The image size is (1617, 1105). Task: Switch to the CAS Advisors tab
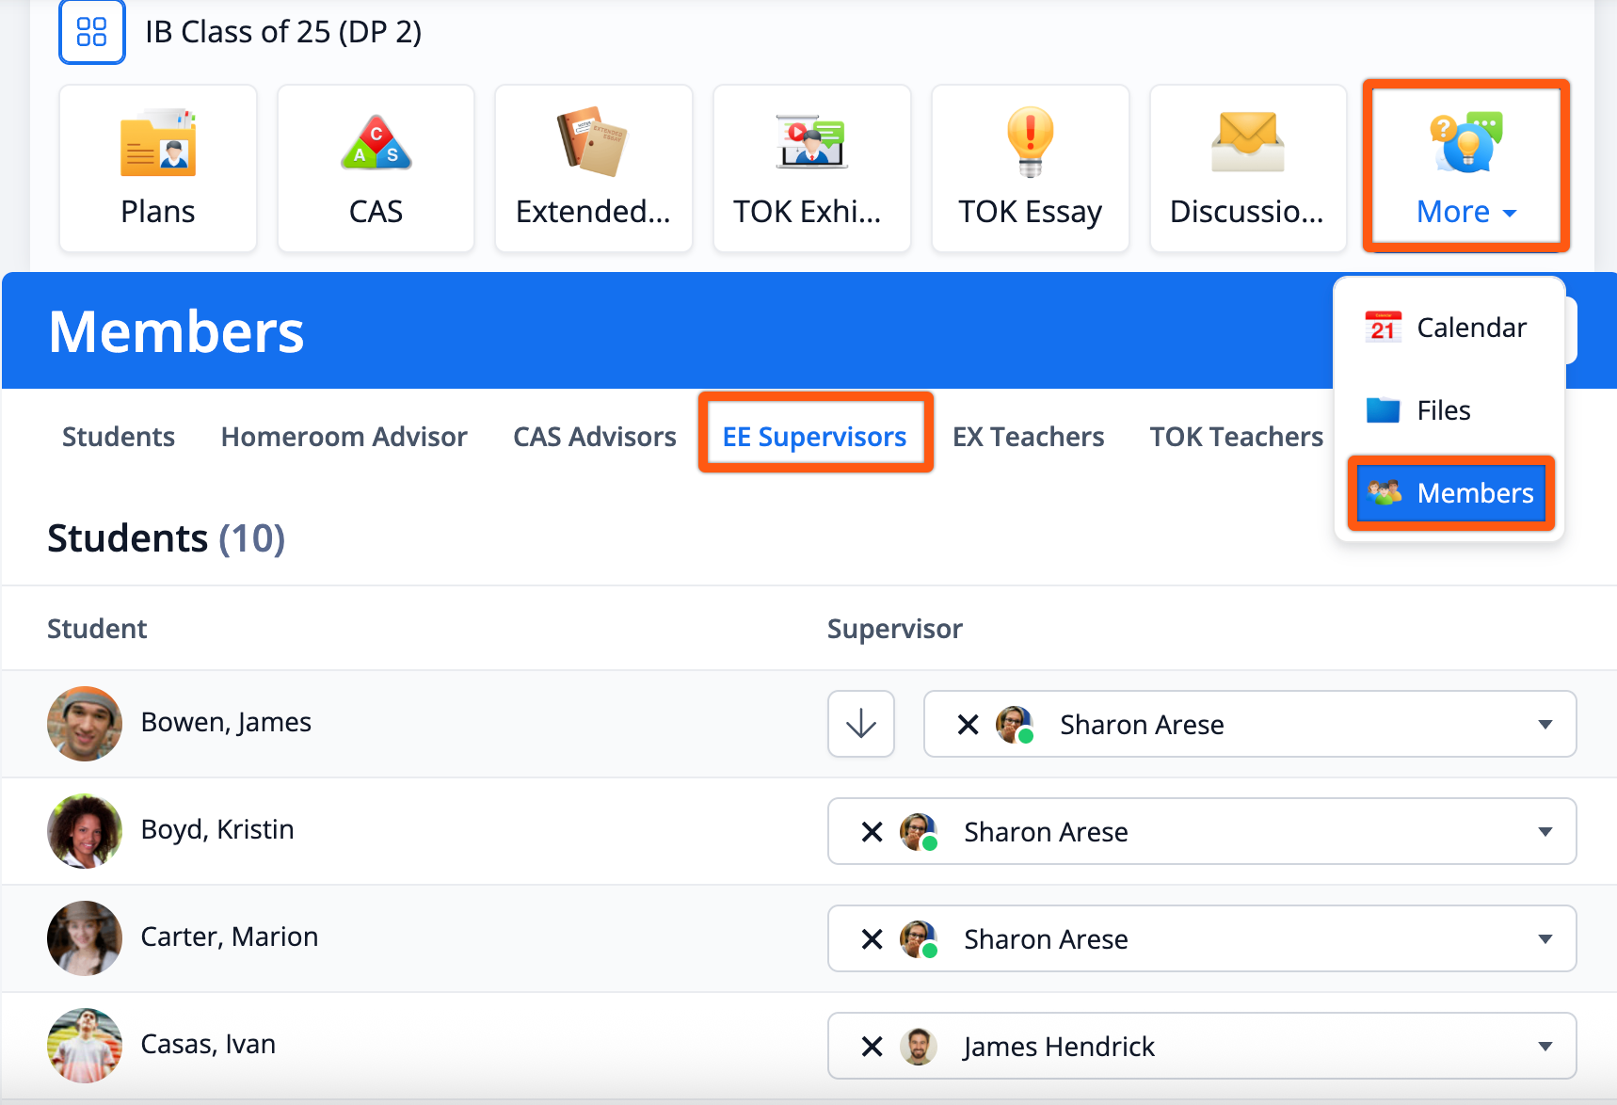[594, 437]
